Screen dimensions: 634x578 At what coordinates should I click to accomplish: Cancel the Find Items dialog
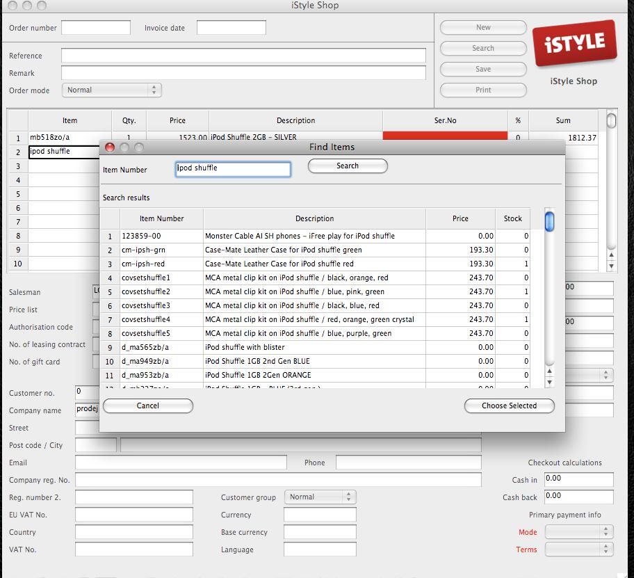(x=148, y=406)
